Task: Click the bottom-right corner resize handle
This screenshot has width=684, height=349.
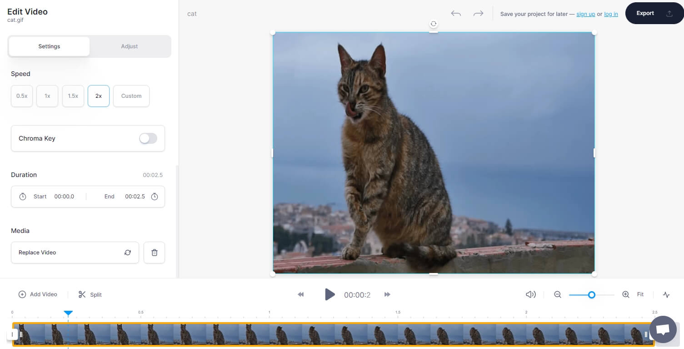Action: pos(594,273)
